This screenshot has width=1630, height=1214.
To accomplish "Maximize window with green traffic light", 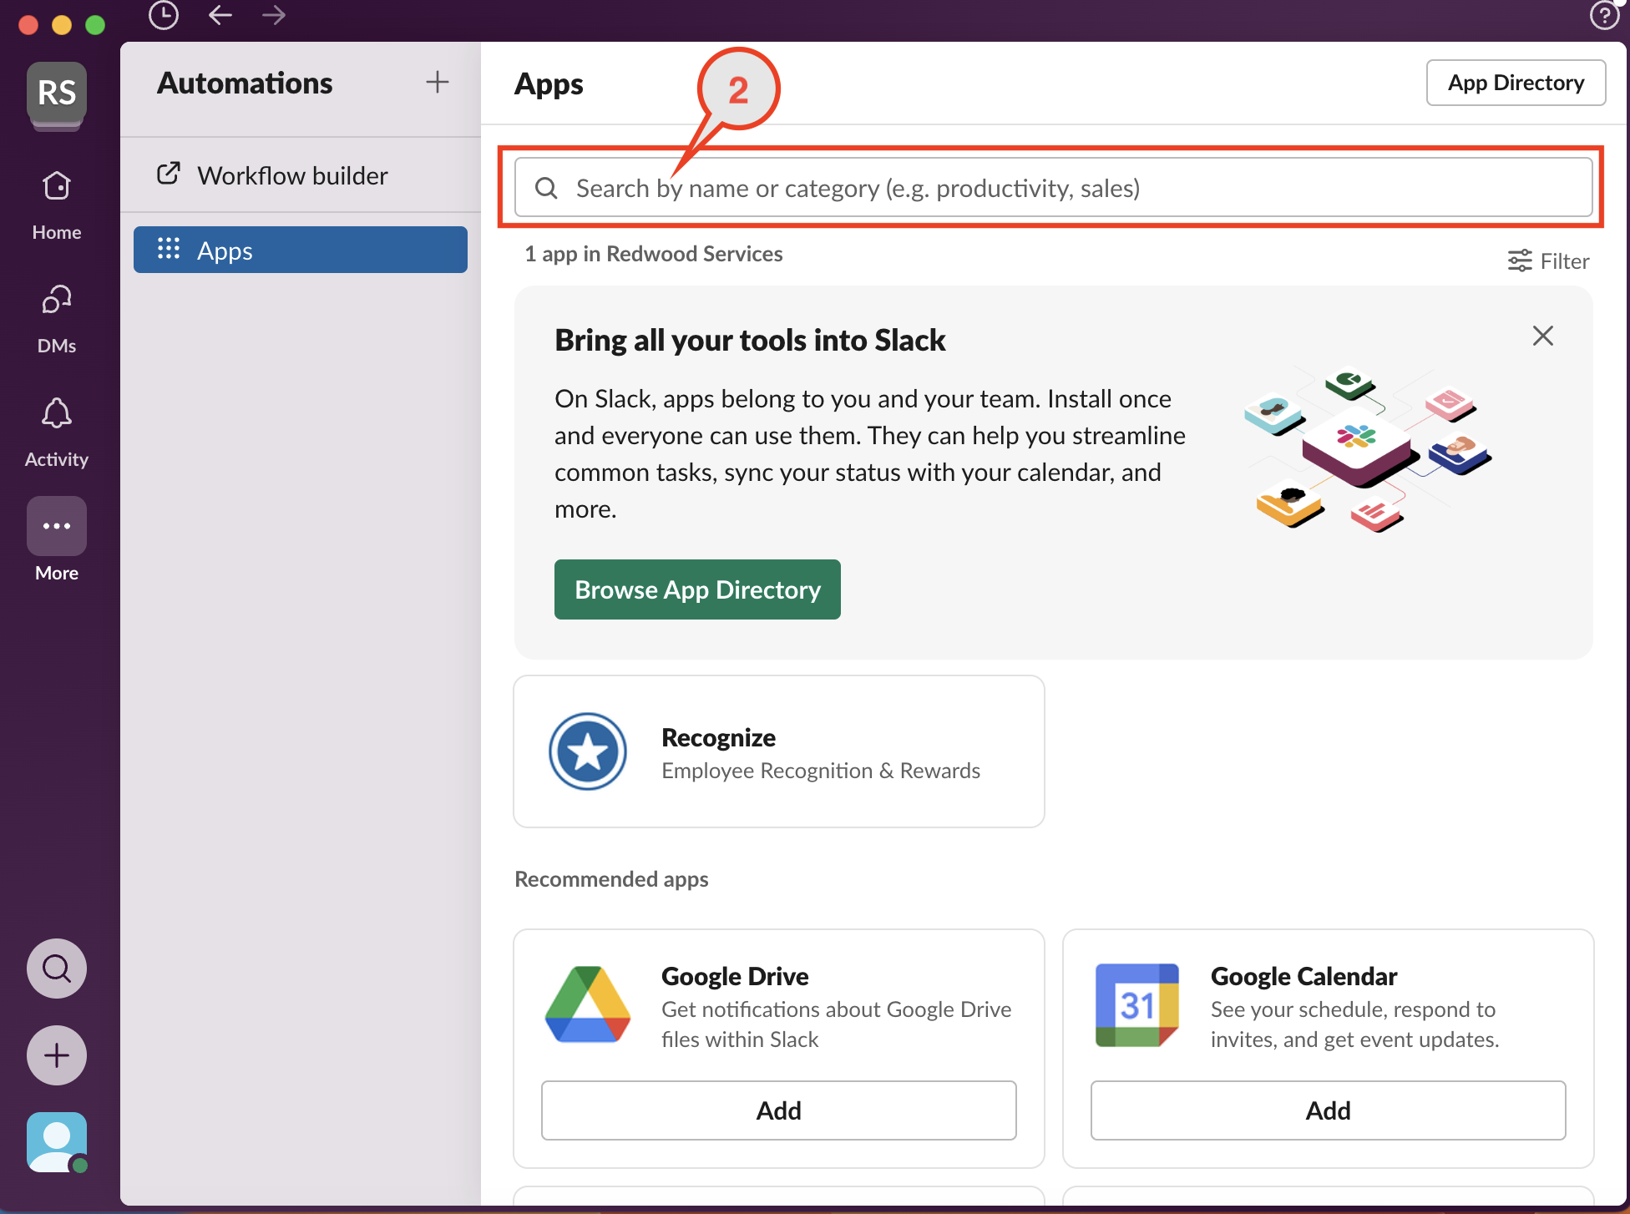I will pyautogui.click(x=95, y=24).
